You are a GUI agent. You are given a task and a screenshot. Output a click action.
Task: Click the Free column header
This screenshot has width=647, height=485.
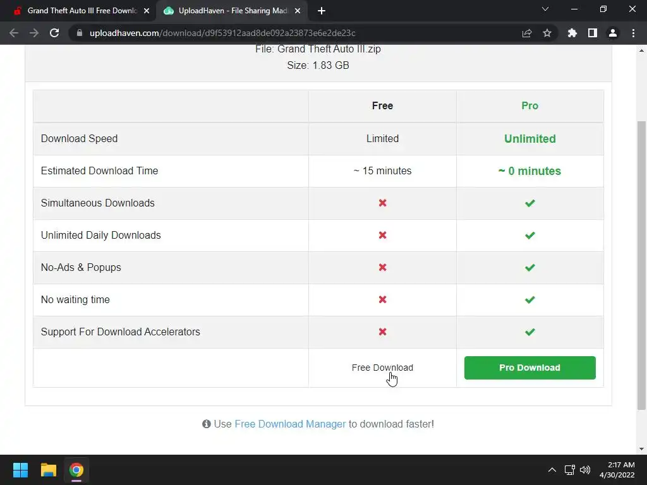click(x=382, y=105)
